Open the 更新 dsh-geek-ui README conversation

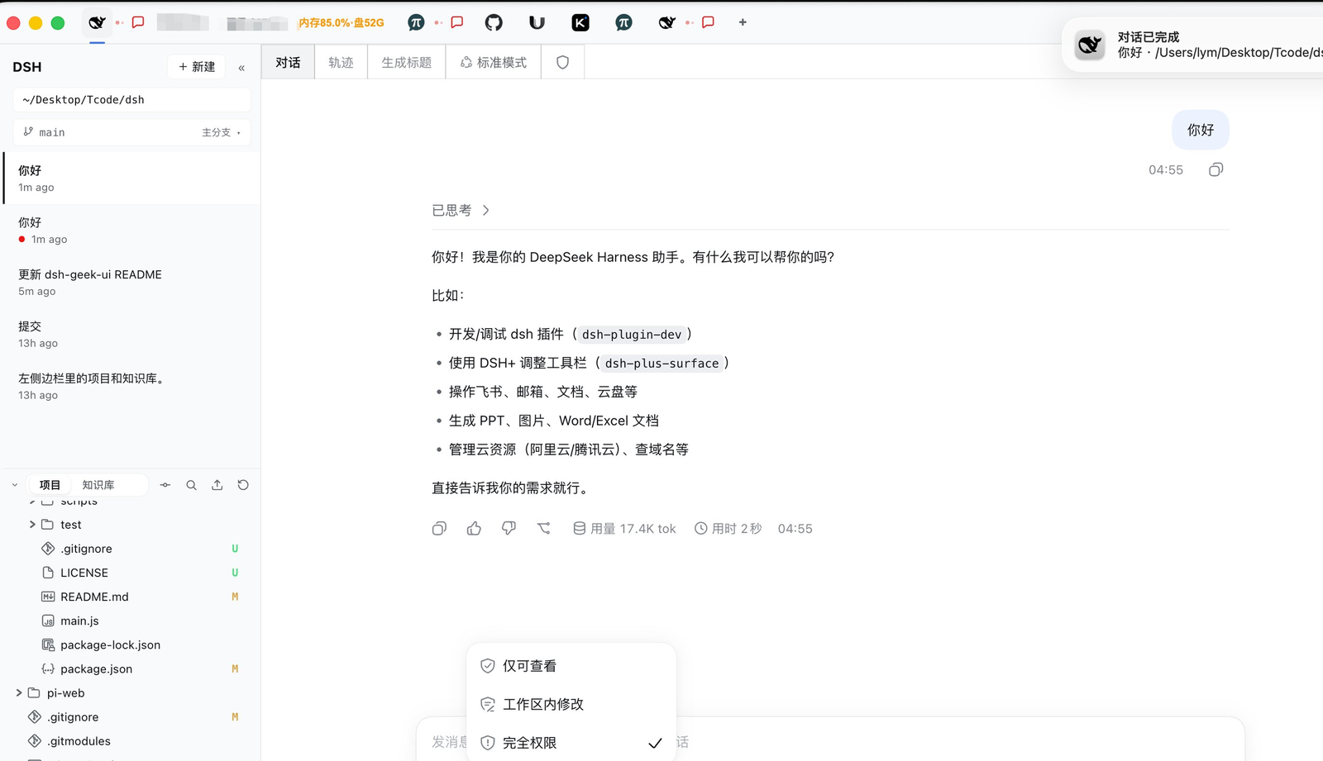(x=131, y=282)
